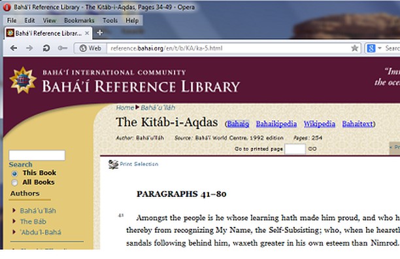The height and width of the screenshot is (259, 400).
Task: Select the This Book radio button
Action: [x=14, y=173]
